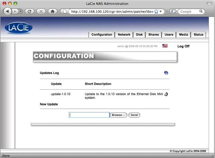Click the blue globe icon beside Updates Log
The image size is (215, 158).
point(166,73)
